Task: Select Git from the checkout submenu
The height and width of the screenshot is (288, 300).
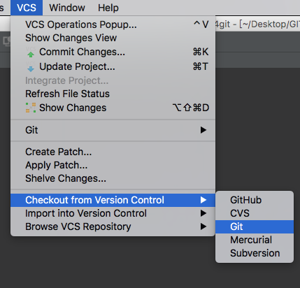Action: point(255,226)
